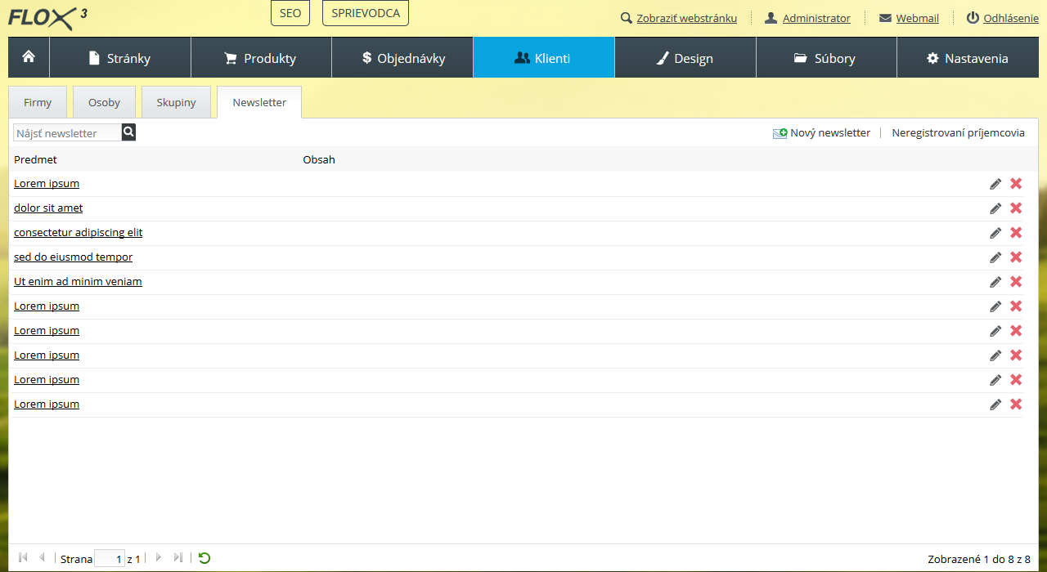This screenshot has height=572, width=1047.
Task: Jump to the last page arrow
Action: coord(178,558)
